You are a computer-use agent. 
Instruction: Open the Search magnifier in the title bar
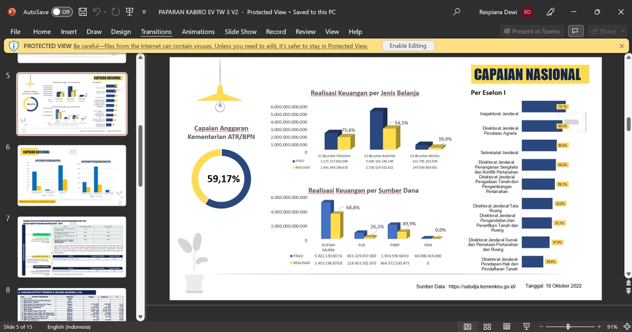[x=456, y=12]
